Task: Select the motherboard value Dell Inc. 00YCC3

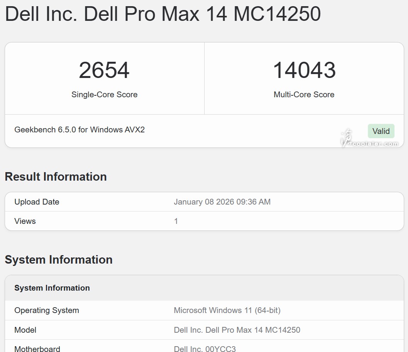Action: [205, 349]
